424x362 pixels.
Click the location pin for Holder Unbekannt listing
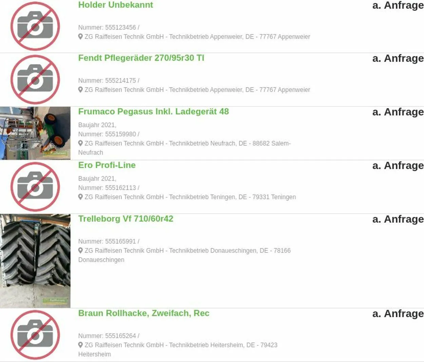point(80,36)
